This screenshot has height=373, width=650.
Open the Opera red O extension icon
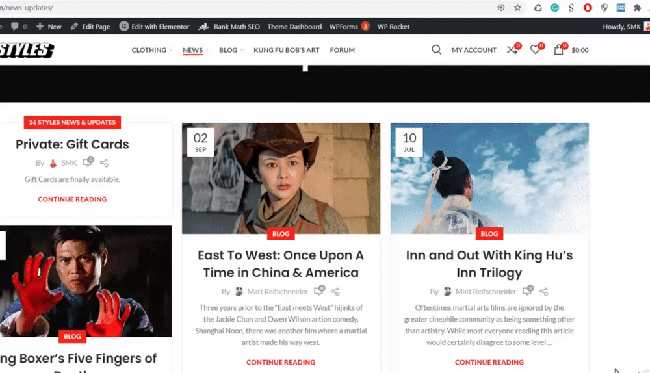(588, 7)
